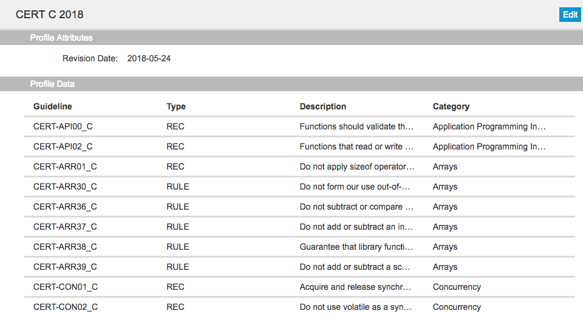Click the blue Edit button
This screenshot has width=583, height=316.
pos(570,15)
